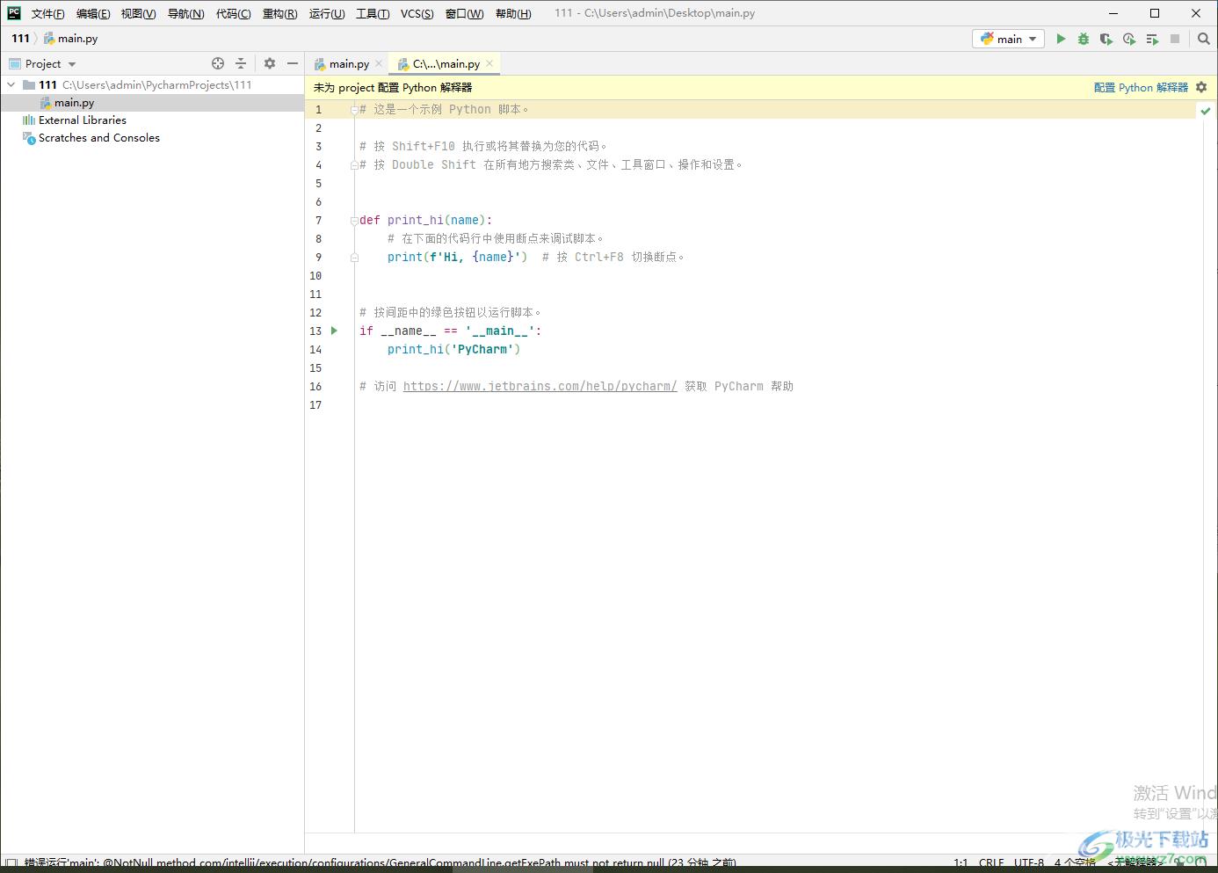Open the 运行(U) menu
Image resolution: width=1218 pixels, height=873 pixels.
(x=327, y=13)
